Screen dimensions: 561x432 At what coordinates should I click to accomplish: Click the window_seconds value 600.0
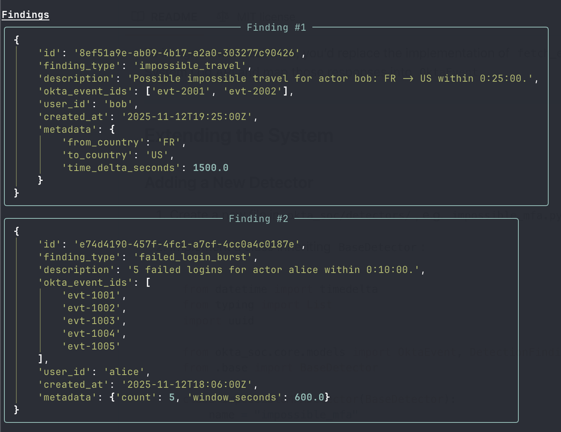tap(309, 397)
